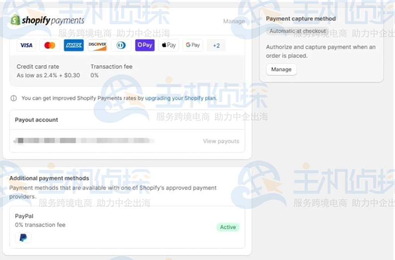Click View payouts
The image size is (395, 260).
221,141
